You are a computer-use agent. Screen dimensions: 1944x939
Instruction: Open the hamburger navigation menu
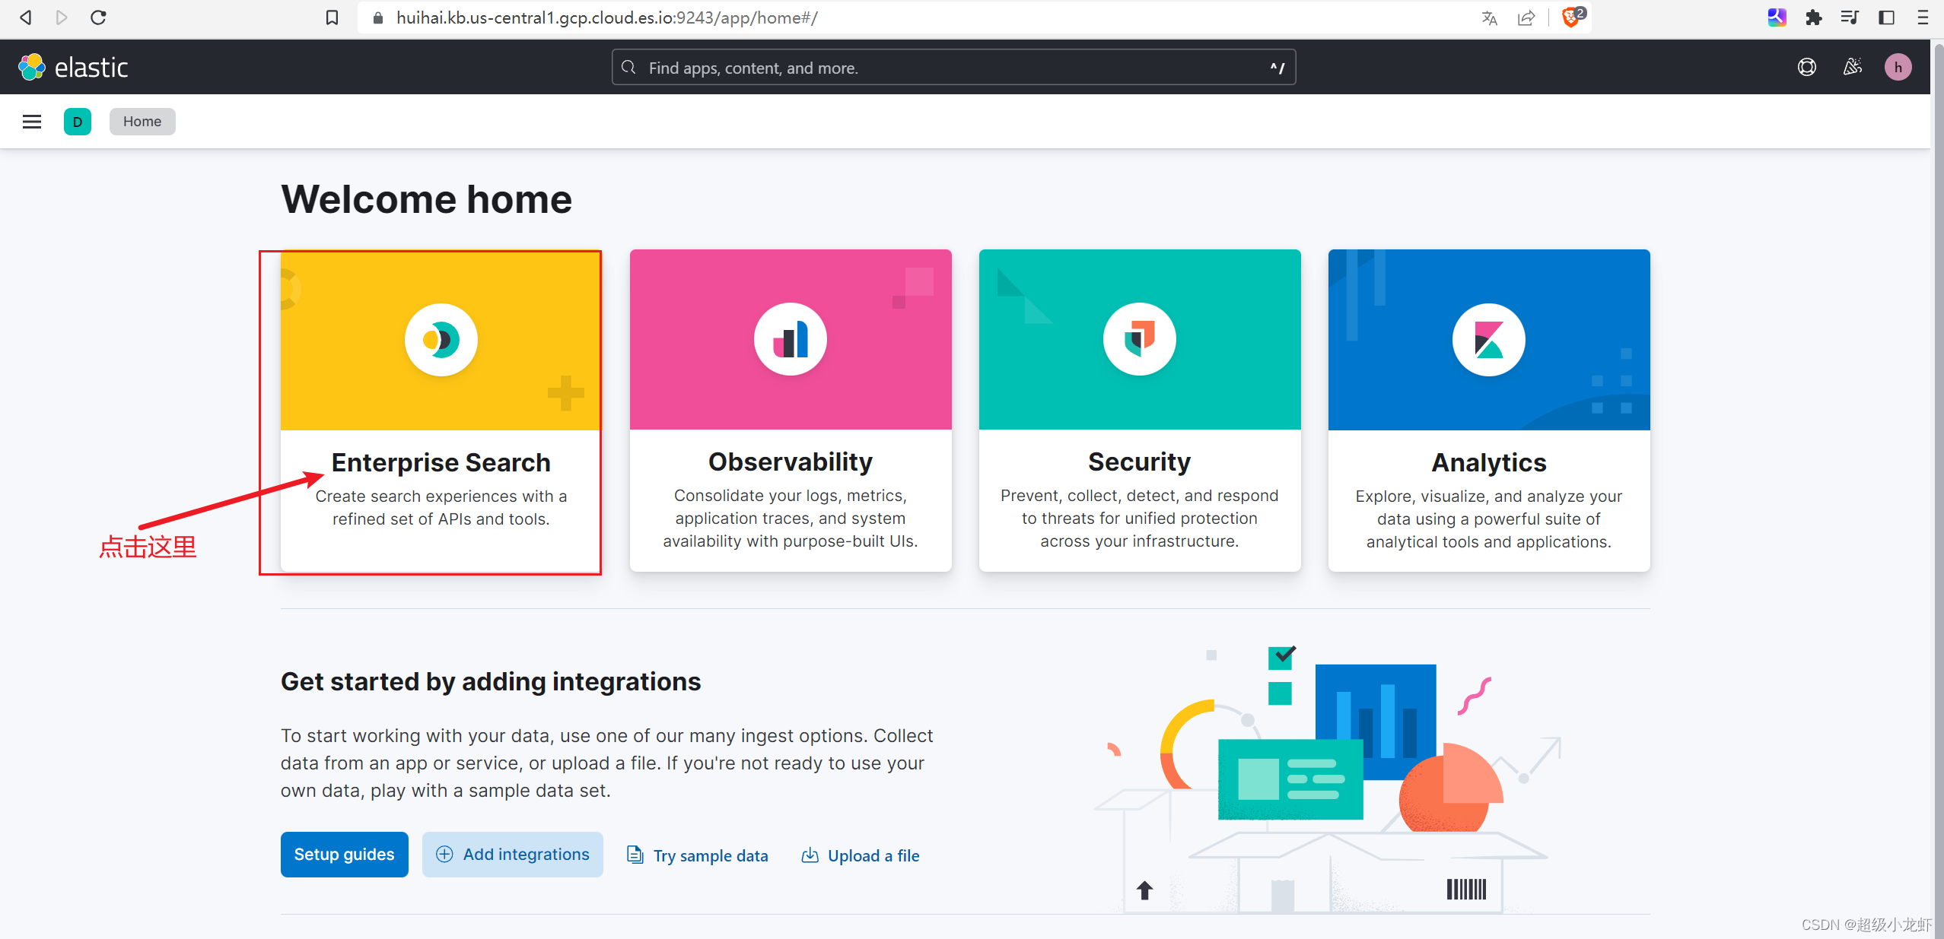pos(32,122)
